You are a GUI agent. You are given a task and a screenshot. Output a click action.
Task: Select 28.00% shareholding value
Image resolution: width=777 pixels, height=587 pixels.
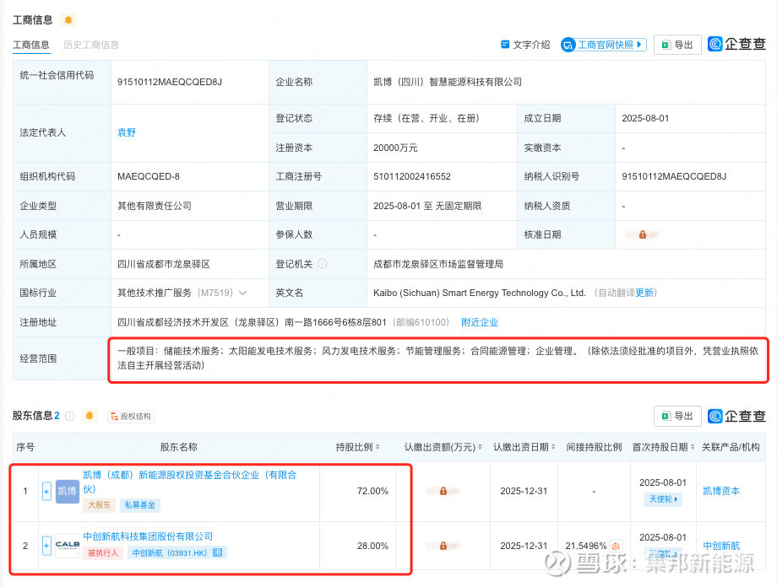coord(372,546)
